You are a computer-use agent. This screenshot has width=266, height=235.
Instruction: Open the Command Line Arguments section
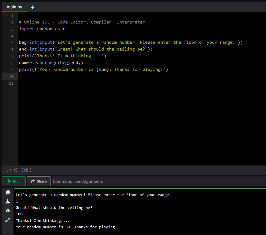[78, 181]
